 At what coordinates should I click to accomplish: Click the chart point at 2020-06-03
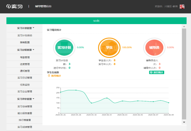click(x=122, y=101)
